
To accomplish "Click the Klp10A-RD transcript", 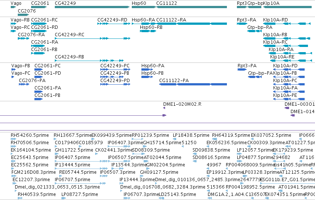I will [286, 24].
